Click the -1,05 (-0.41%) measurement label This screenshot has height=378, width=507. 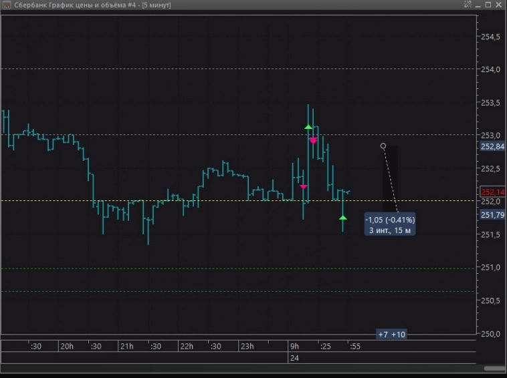tap(390, 219)
